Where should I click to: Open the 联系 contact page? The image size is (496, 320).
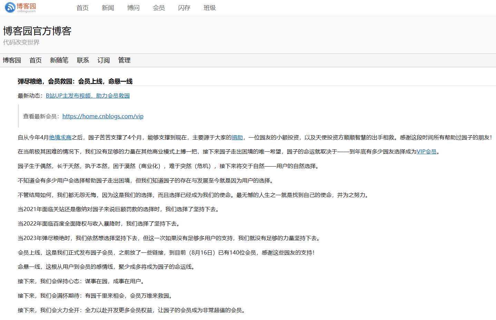(x=83, y=60)
